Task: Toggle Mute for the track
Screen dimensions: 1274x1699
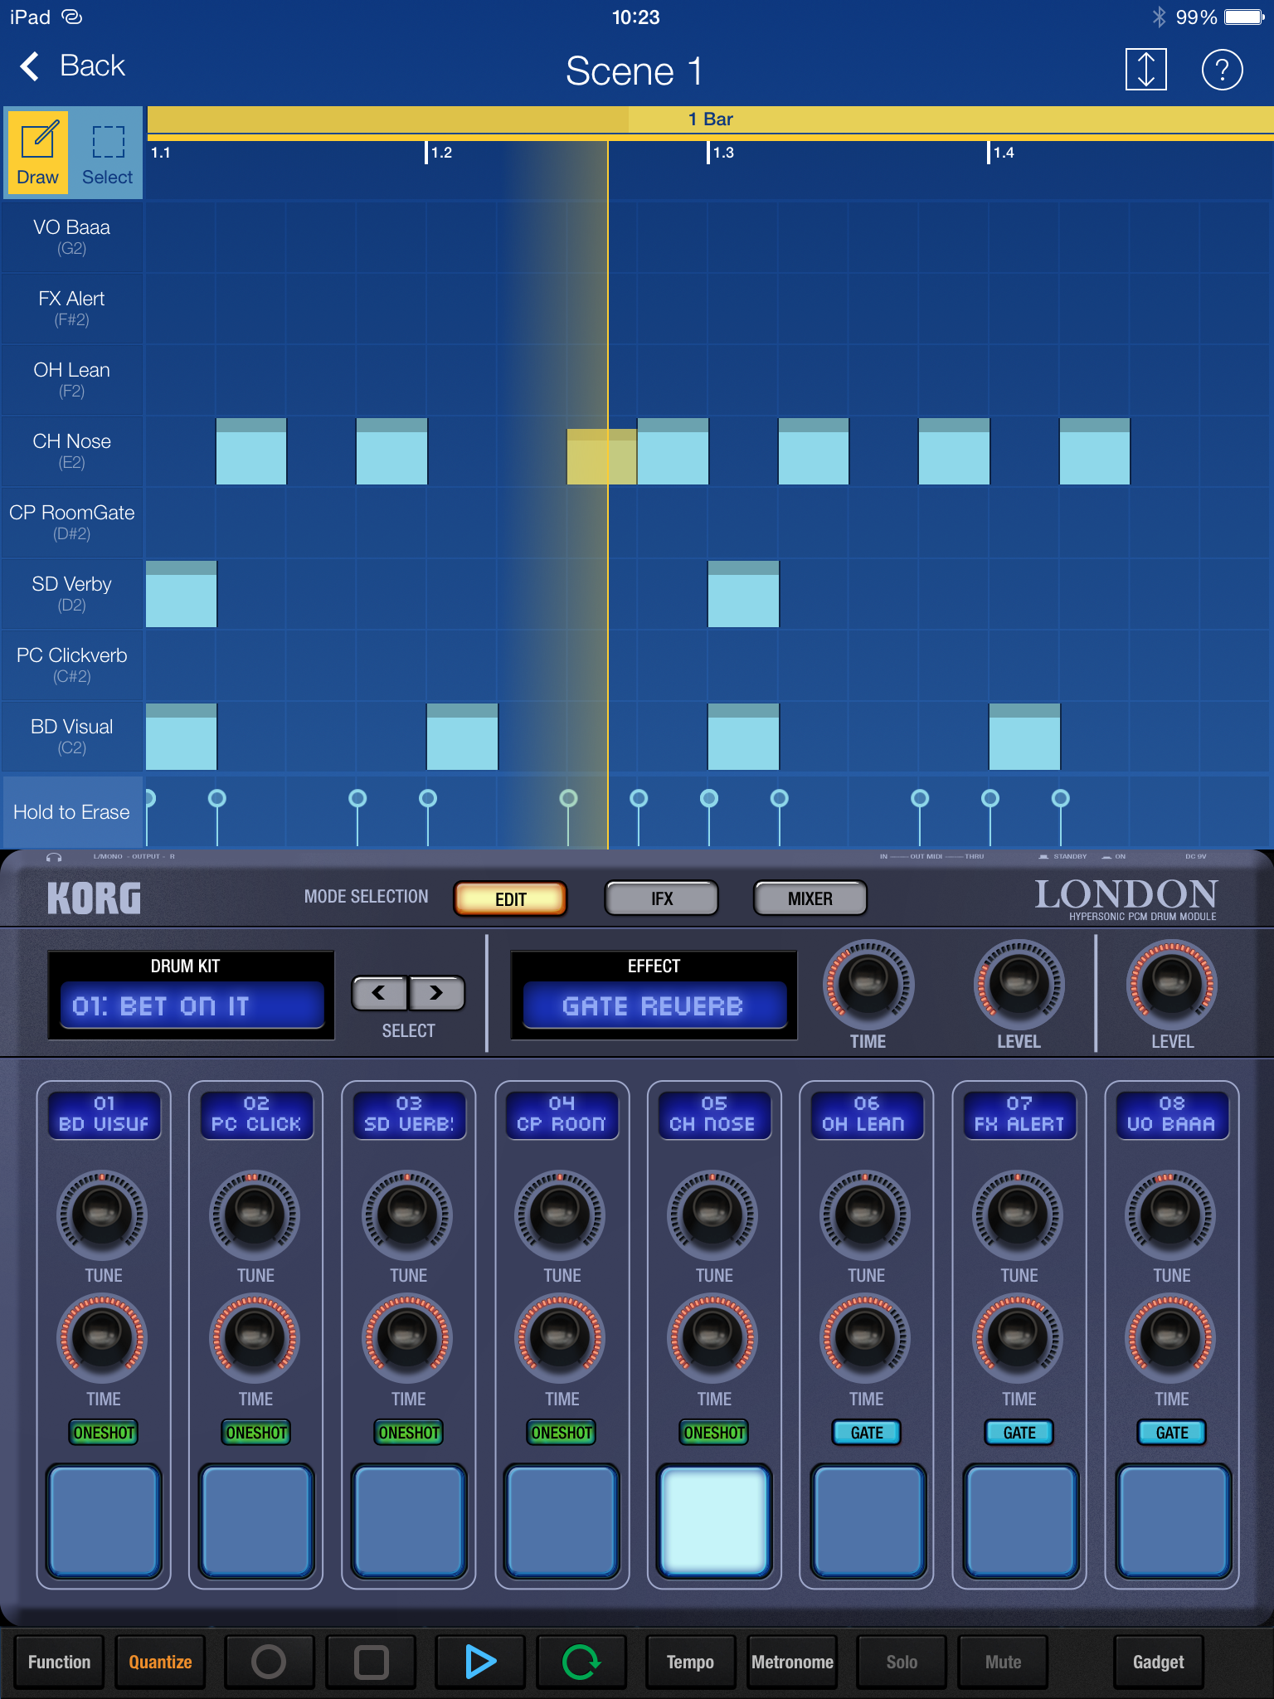Action: (x=1003, y=1662)
